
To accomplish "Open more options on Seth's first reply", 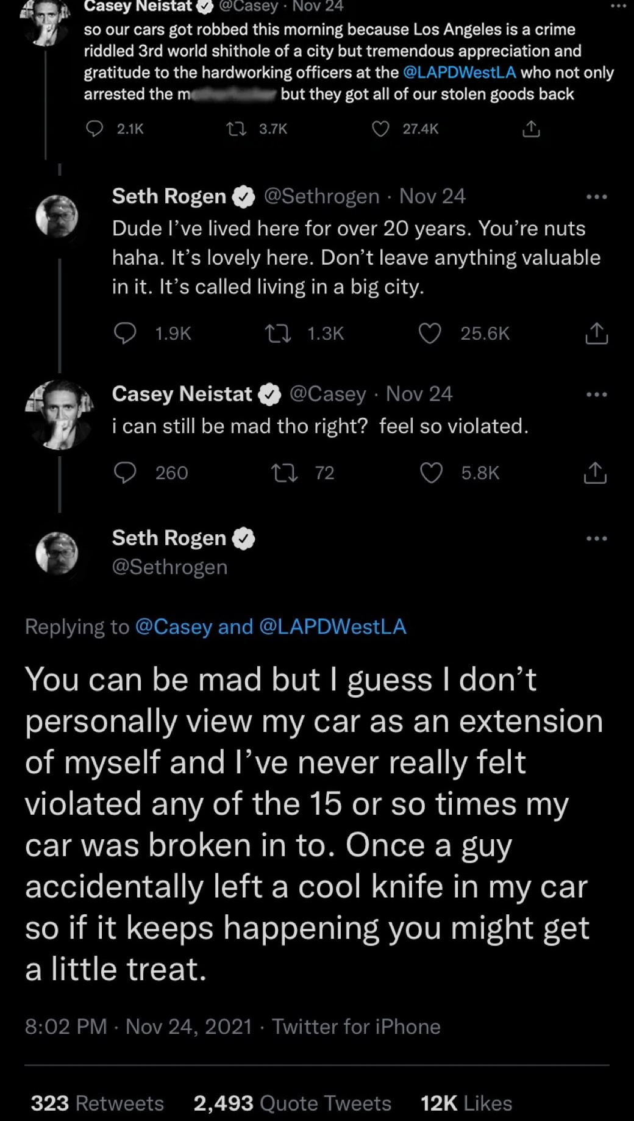I will point(596,197).
